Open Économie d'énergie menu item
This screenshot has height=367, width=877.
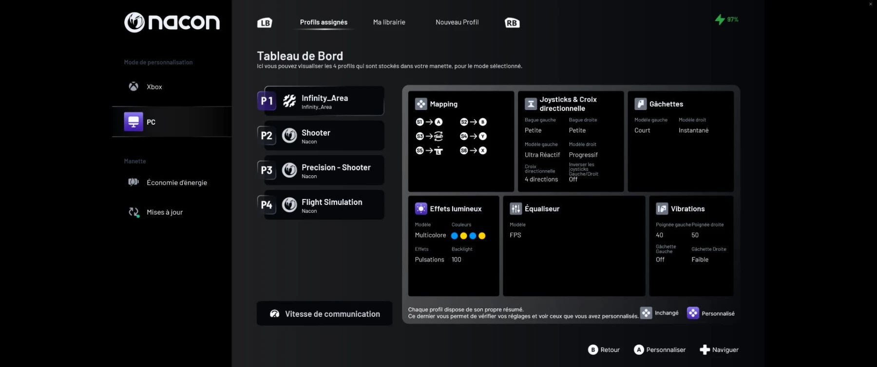click(x=172, y=183)
